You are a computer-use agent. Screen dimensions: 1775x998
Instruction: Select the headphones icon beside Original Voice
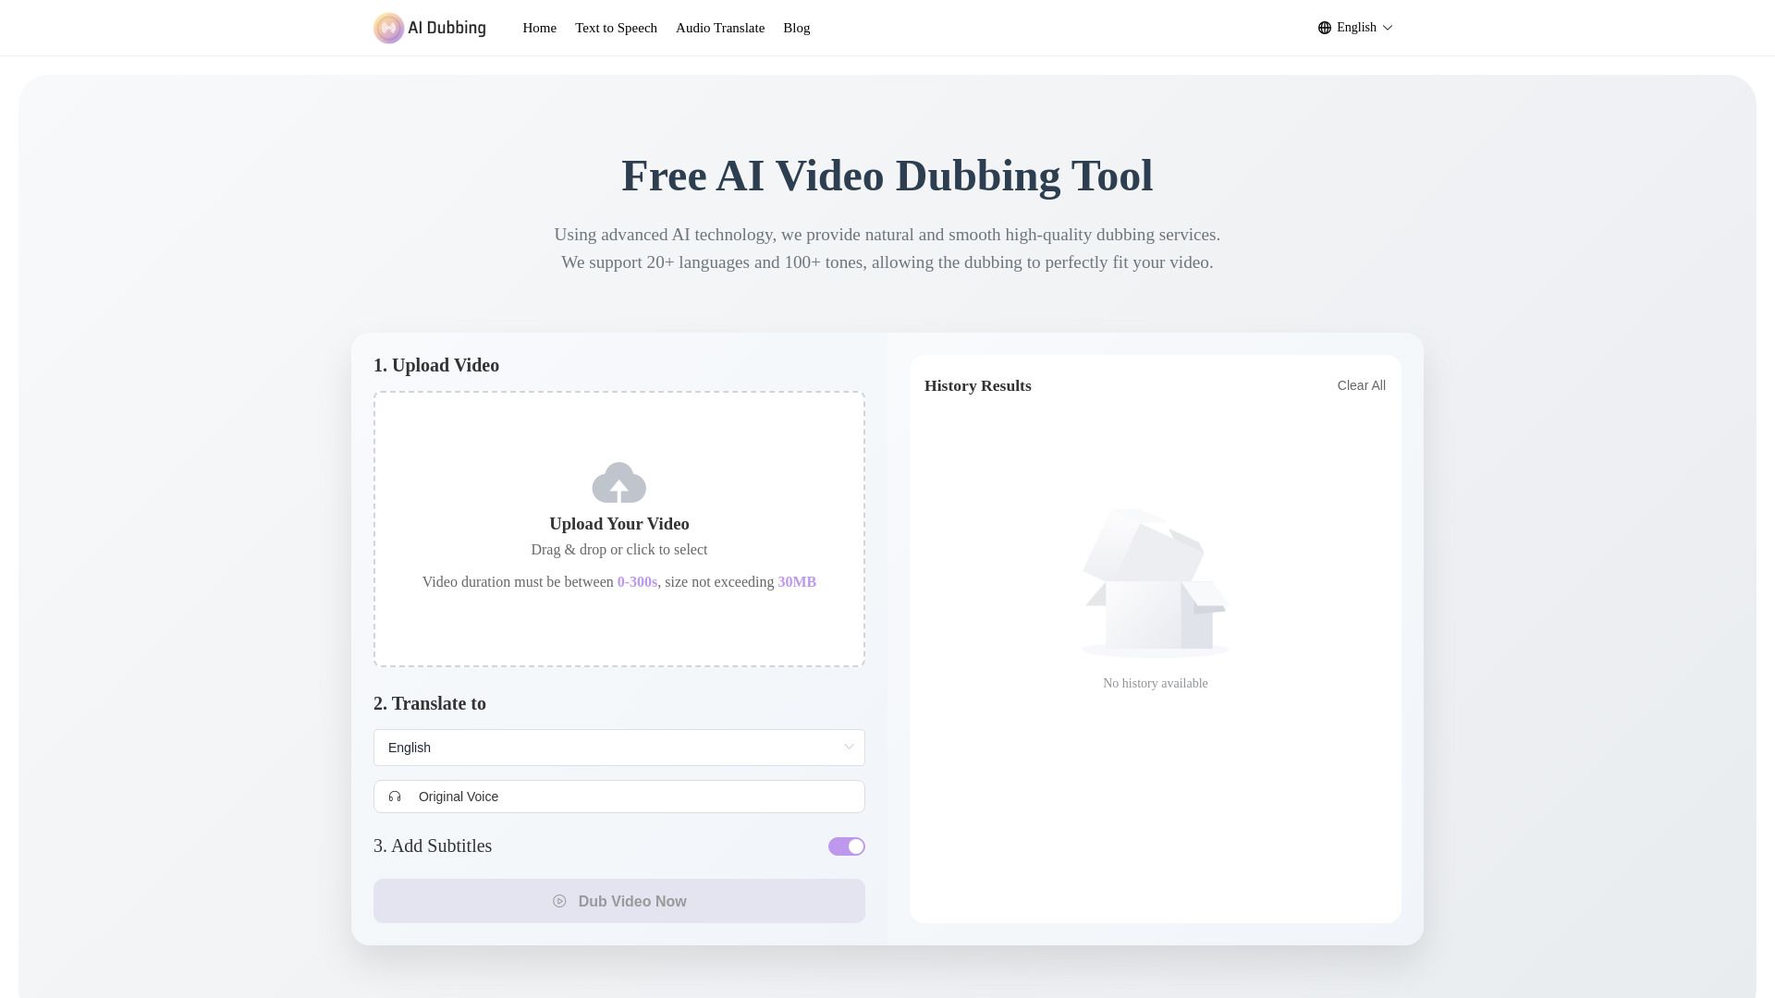coord(395,796)
